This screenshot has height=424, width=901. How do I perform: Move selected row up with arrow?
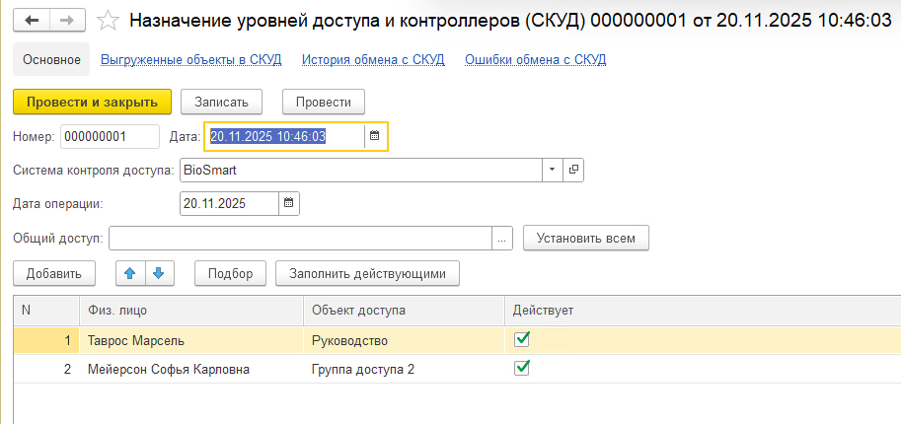coord(129,273)
